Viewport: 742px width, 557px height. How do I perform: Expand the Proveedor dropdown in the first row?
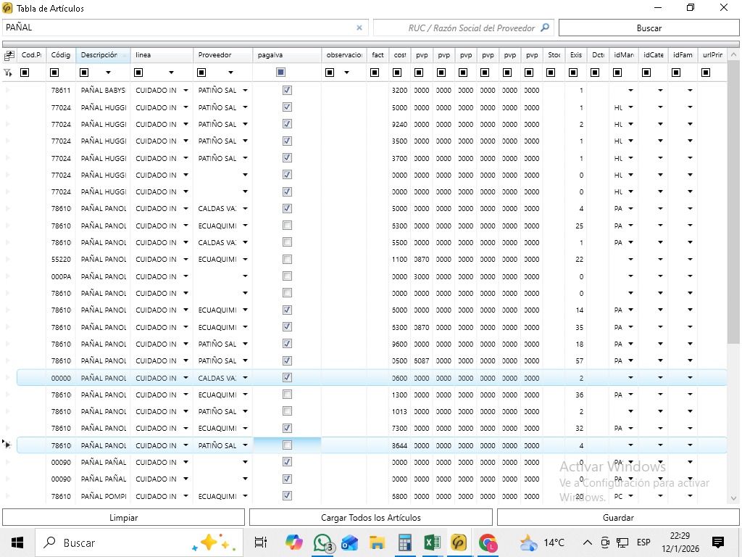point(245,91)
